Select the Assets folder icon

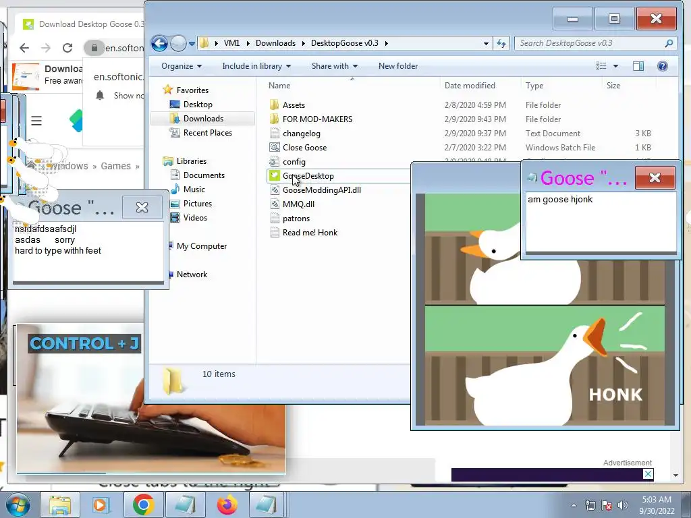[x=274, y=105]
